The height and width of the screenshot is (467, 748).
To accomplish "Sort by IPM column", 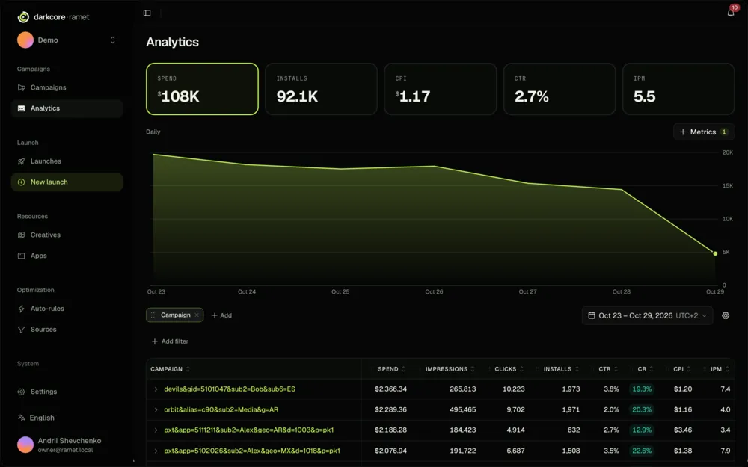I will coord(720,369).
